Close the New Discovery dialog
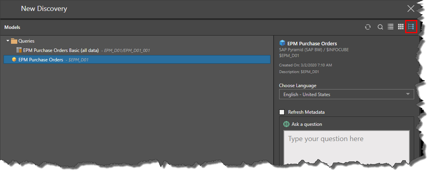433x177 pixels. [x=411, y=9]
